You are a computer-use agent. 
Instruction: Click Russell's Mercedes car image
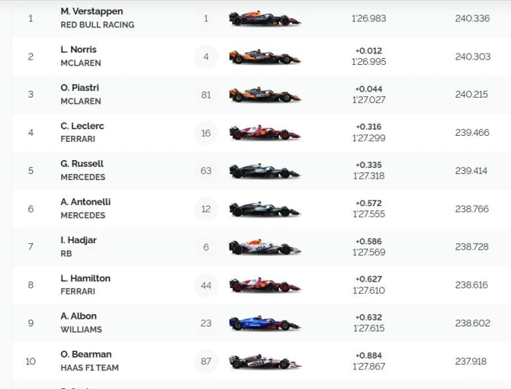(x=265, y=171)
